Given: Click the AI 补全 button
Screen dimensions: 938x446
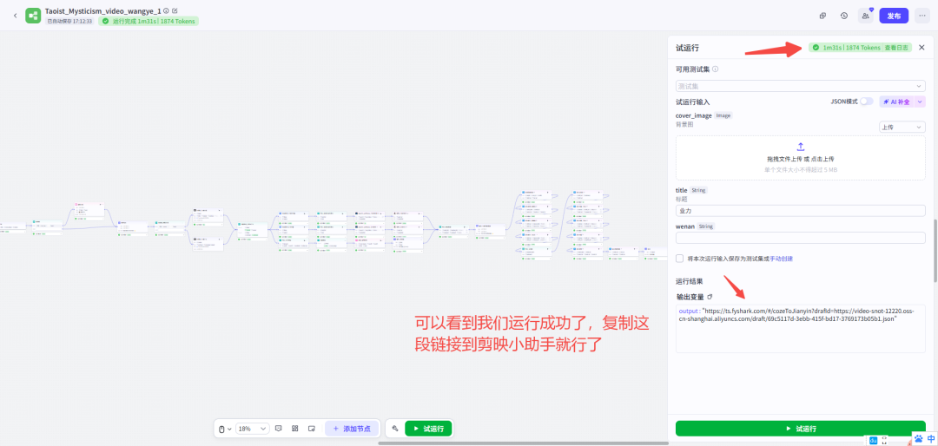Looking at the screenshot, I should click(896, 102).
